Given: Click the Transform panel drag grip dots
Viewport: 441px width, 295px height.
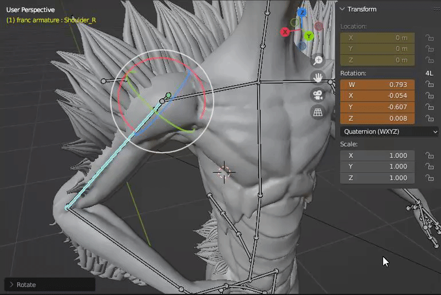Looking at the screenshot, I should coord(437,9).
